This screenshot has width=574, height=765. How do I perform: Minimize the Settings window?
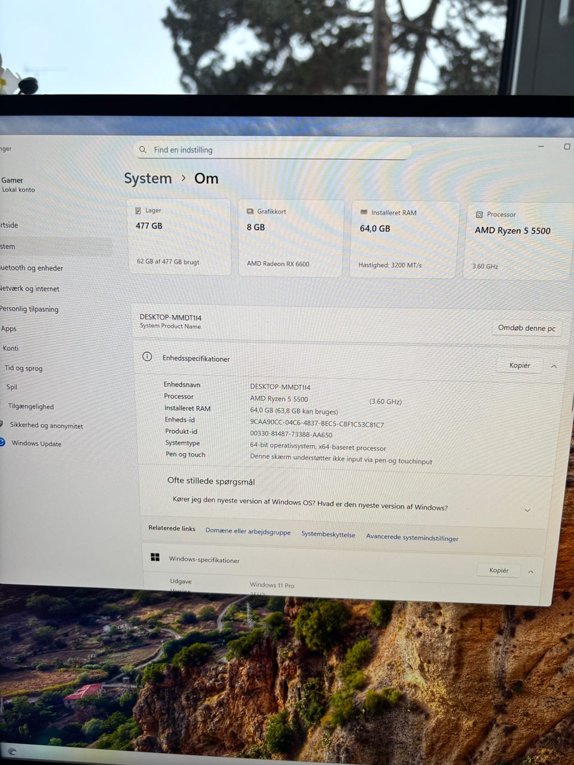pos(541,146)
